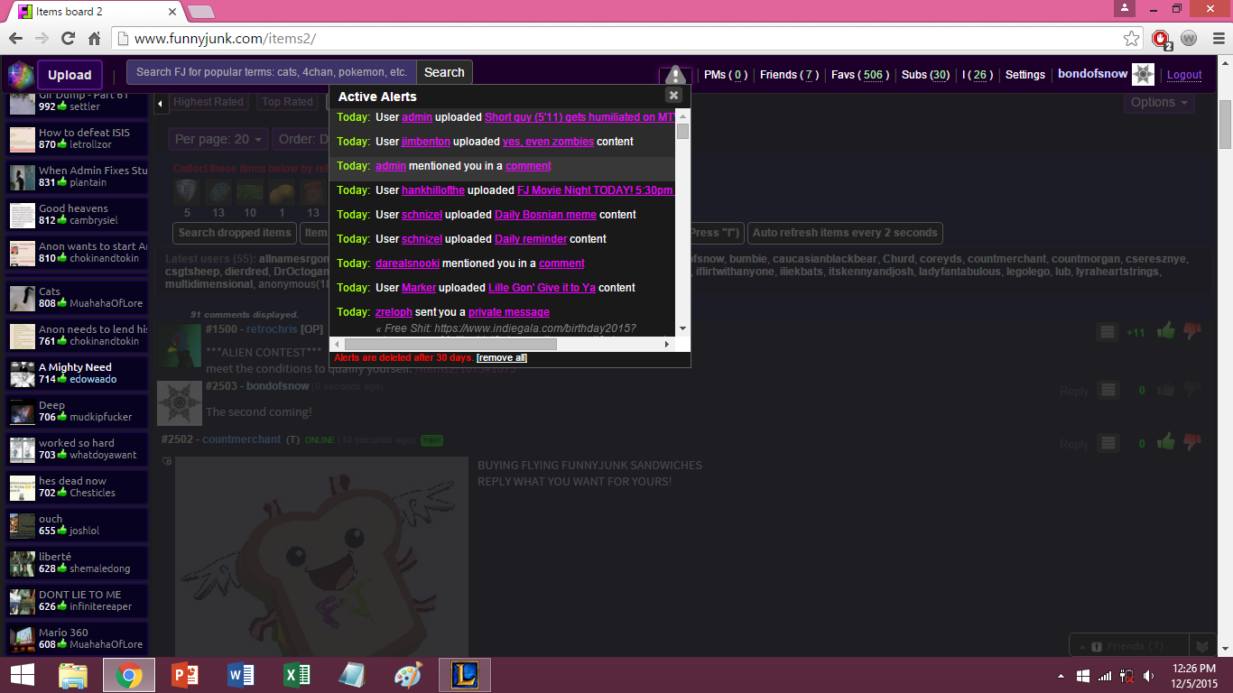The width and height of the screenshot is (1233, 693).
Task: Open PowerPoint from the taskbar
Action: (184, 675)
